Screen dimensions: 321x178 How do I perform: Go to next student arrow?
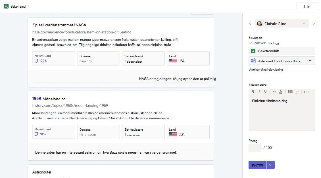click(x=314, y=24)
